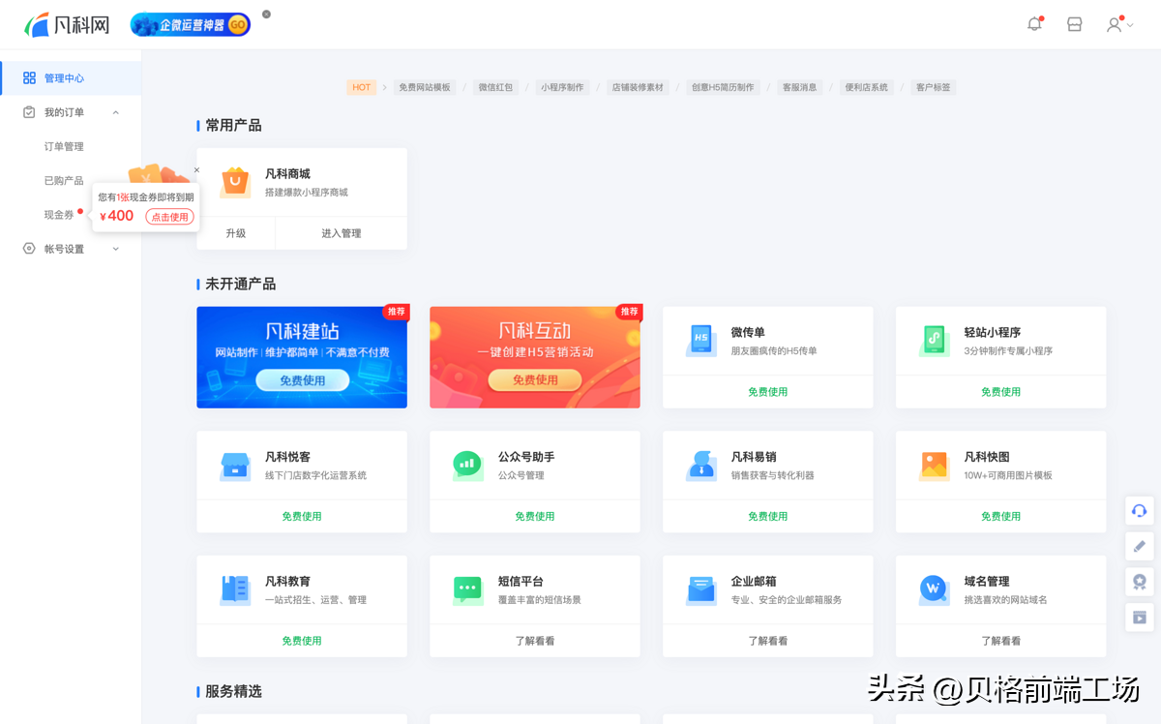Open 订单管理 in the sidebar
The image size is (1161, 724).
(x=64, y=147)
